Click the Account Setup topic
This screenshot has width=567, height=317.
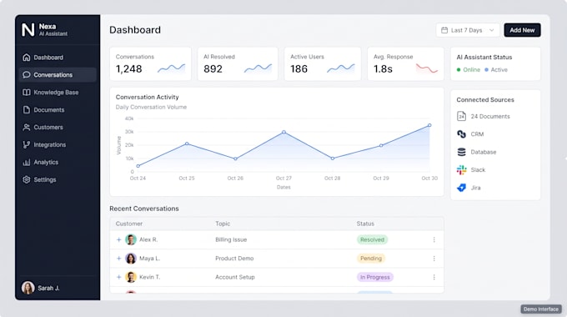235,277
